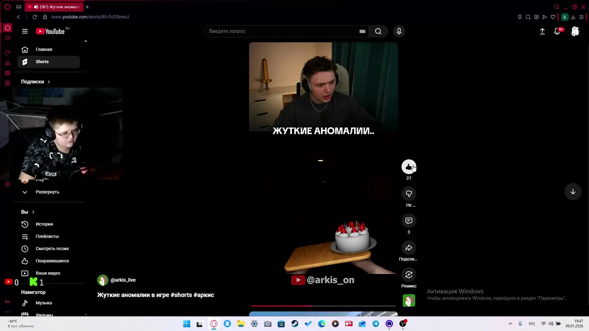589x331 pixels.
Task: Go to next short with down arrow
Action: (573, 192)
